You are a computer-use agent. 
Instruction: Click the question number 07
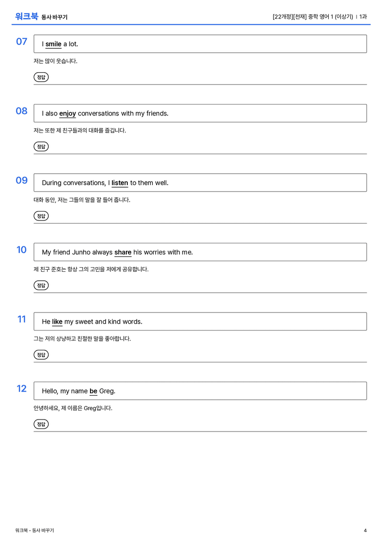pos(22,41)
